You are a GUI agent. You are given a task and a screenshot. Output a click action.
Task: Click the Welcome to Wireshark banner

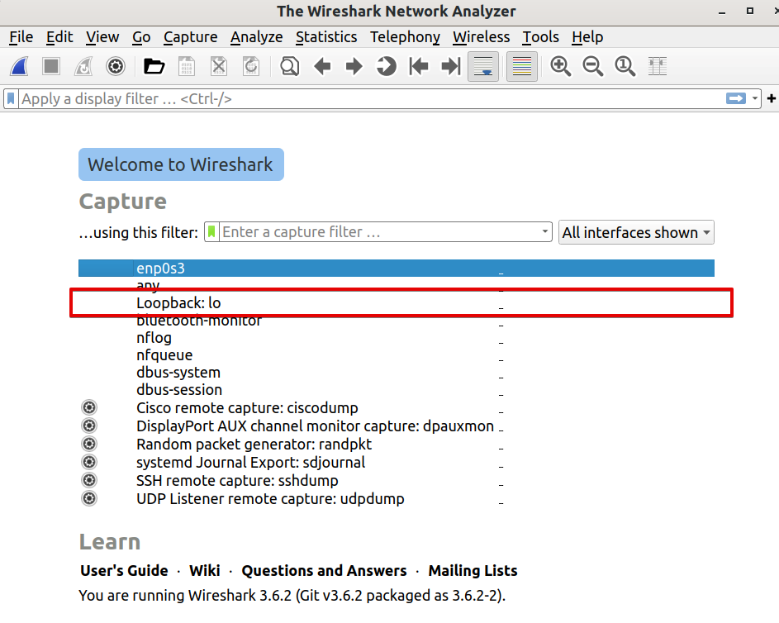click(182, 164)
